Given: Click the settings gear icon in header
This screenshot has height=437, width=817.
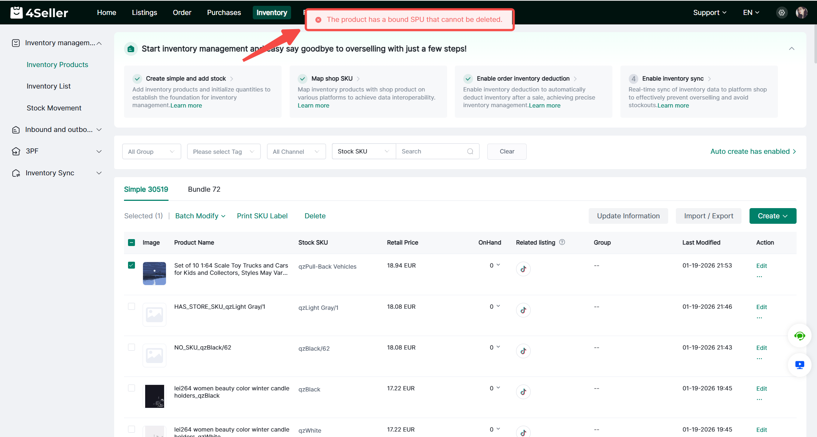Looking at the screenshot, I should click(x=782, y=13).
